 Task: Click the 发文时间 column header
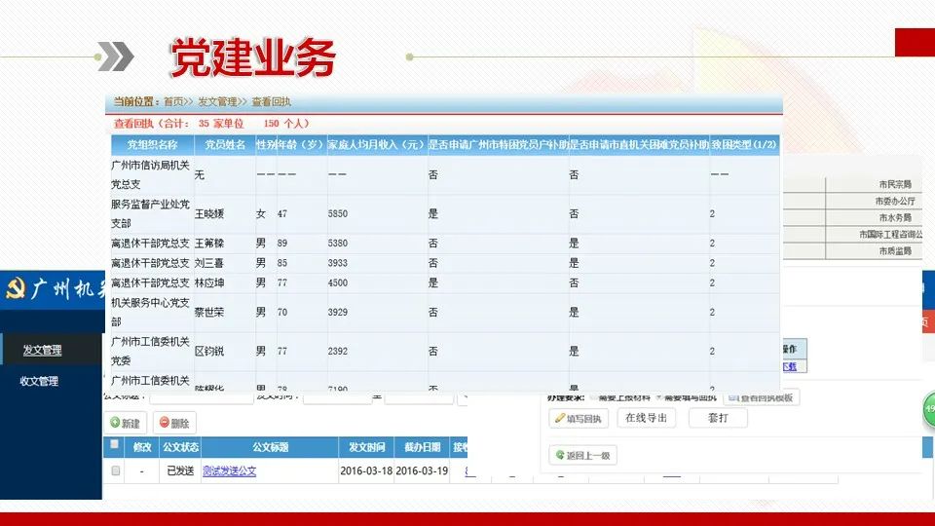366,447
